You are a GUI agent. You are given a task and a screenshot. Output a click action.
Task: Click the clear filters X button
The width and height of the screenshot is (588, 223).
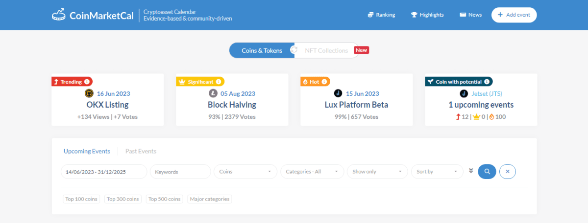pyautogui.click(x=508, y=171)
